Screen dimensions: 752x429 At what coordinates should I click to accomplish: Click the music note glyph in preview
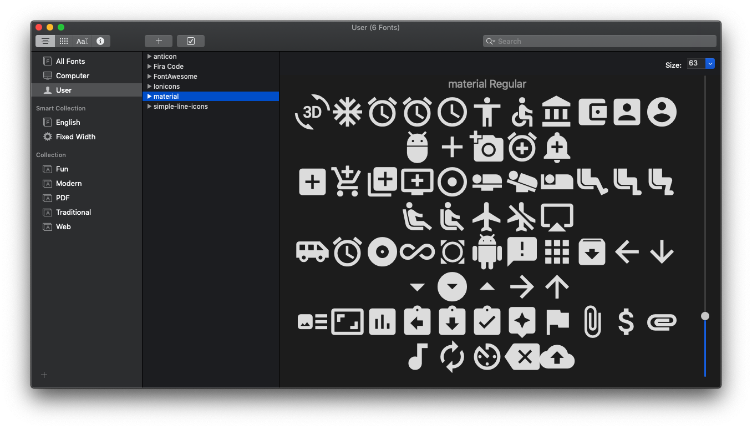coord(418,357)
